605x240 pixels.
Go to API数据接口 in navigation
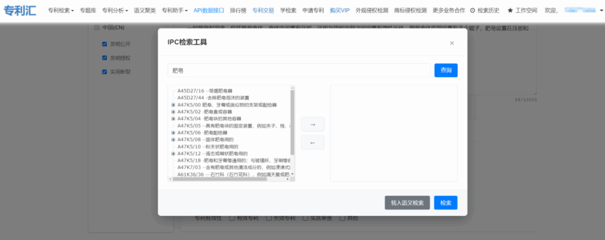tap(209, 11)
